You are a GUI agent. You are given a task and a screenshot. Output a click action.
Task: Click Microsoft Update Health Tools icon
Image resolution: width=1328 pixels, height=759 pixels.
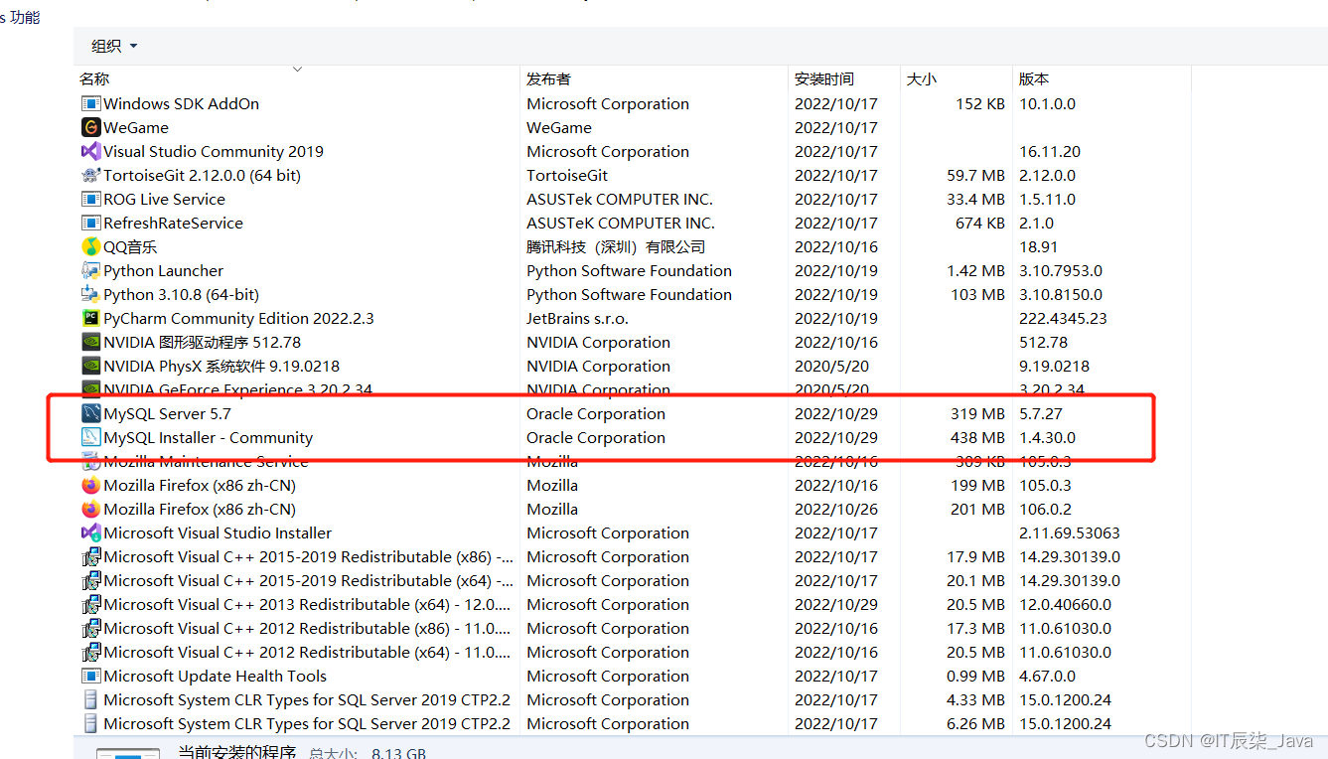tap(90, 676)
